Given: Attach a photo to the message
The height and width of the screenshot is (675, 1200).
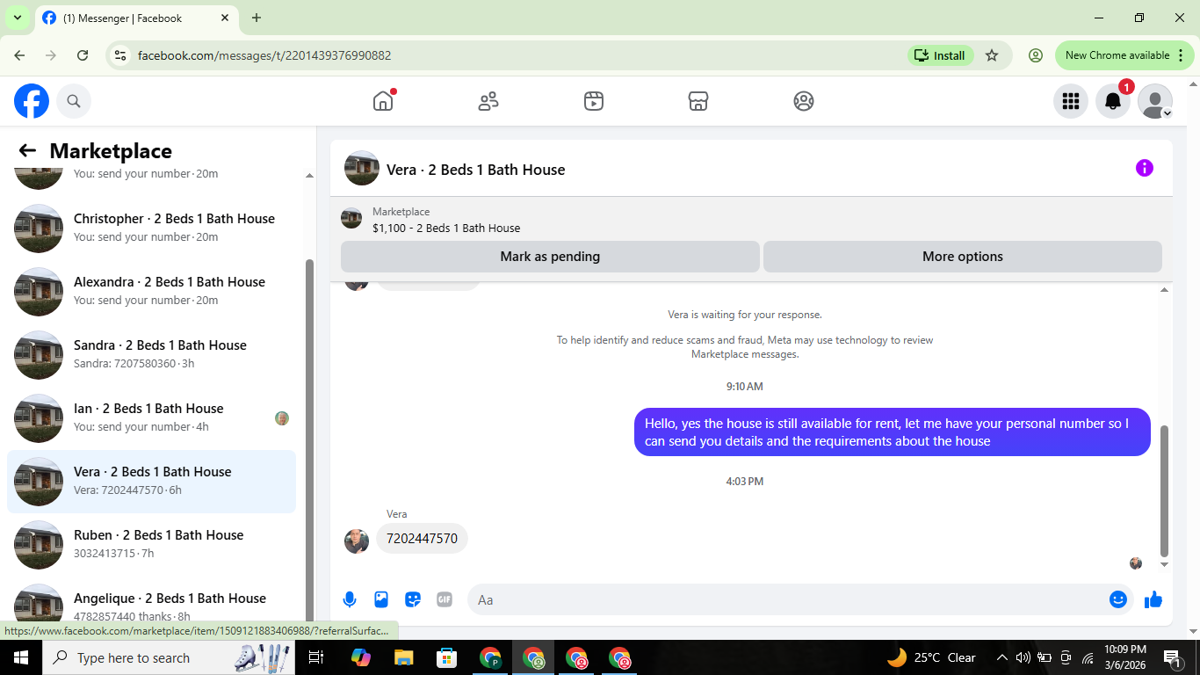Looking at the screenshot, I should click(381, 599).
